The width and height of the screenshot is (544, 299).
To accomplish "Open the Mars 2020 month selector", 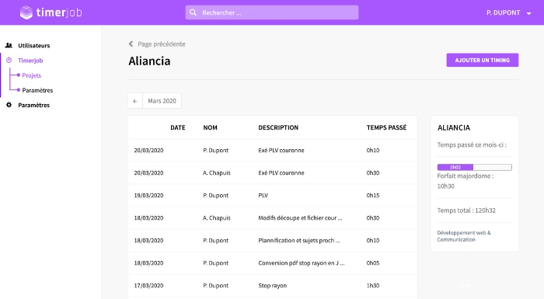I will click(x=162, y=101).
